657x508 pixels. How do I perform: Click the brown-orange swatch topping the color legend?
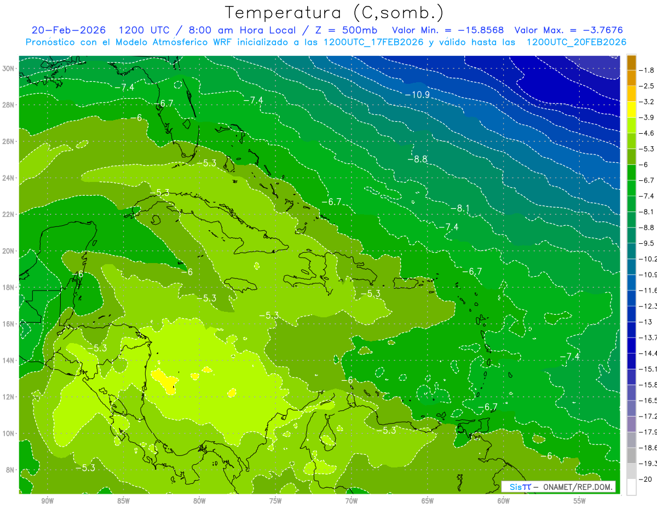coord(631,62)
